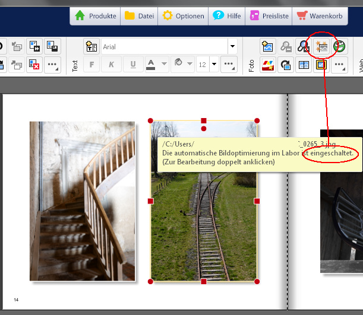363x315 pixels.
Task: Select the staircase photo on the page
Action: 82,201
